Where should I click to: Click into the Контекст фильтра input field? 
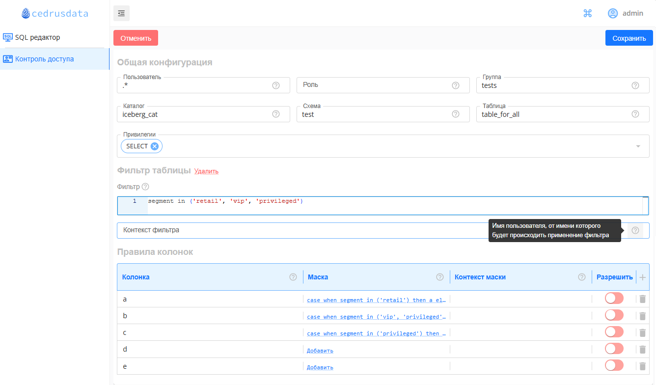295,230
